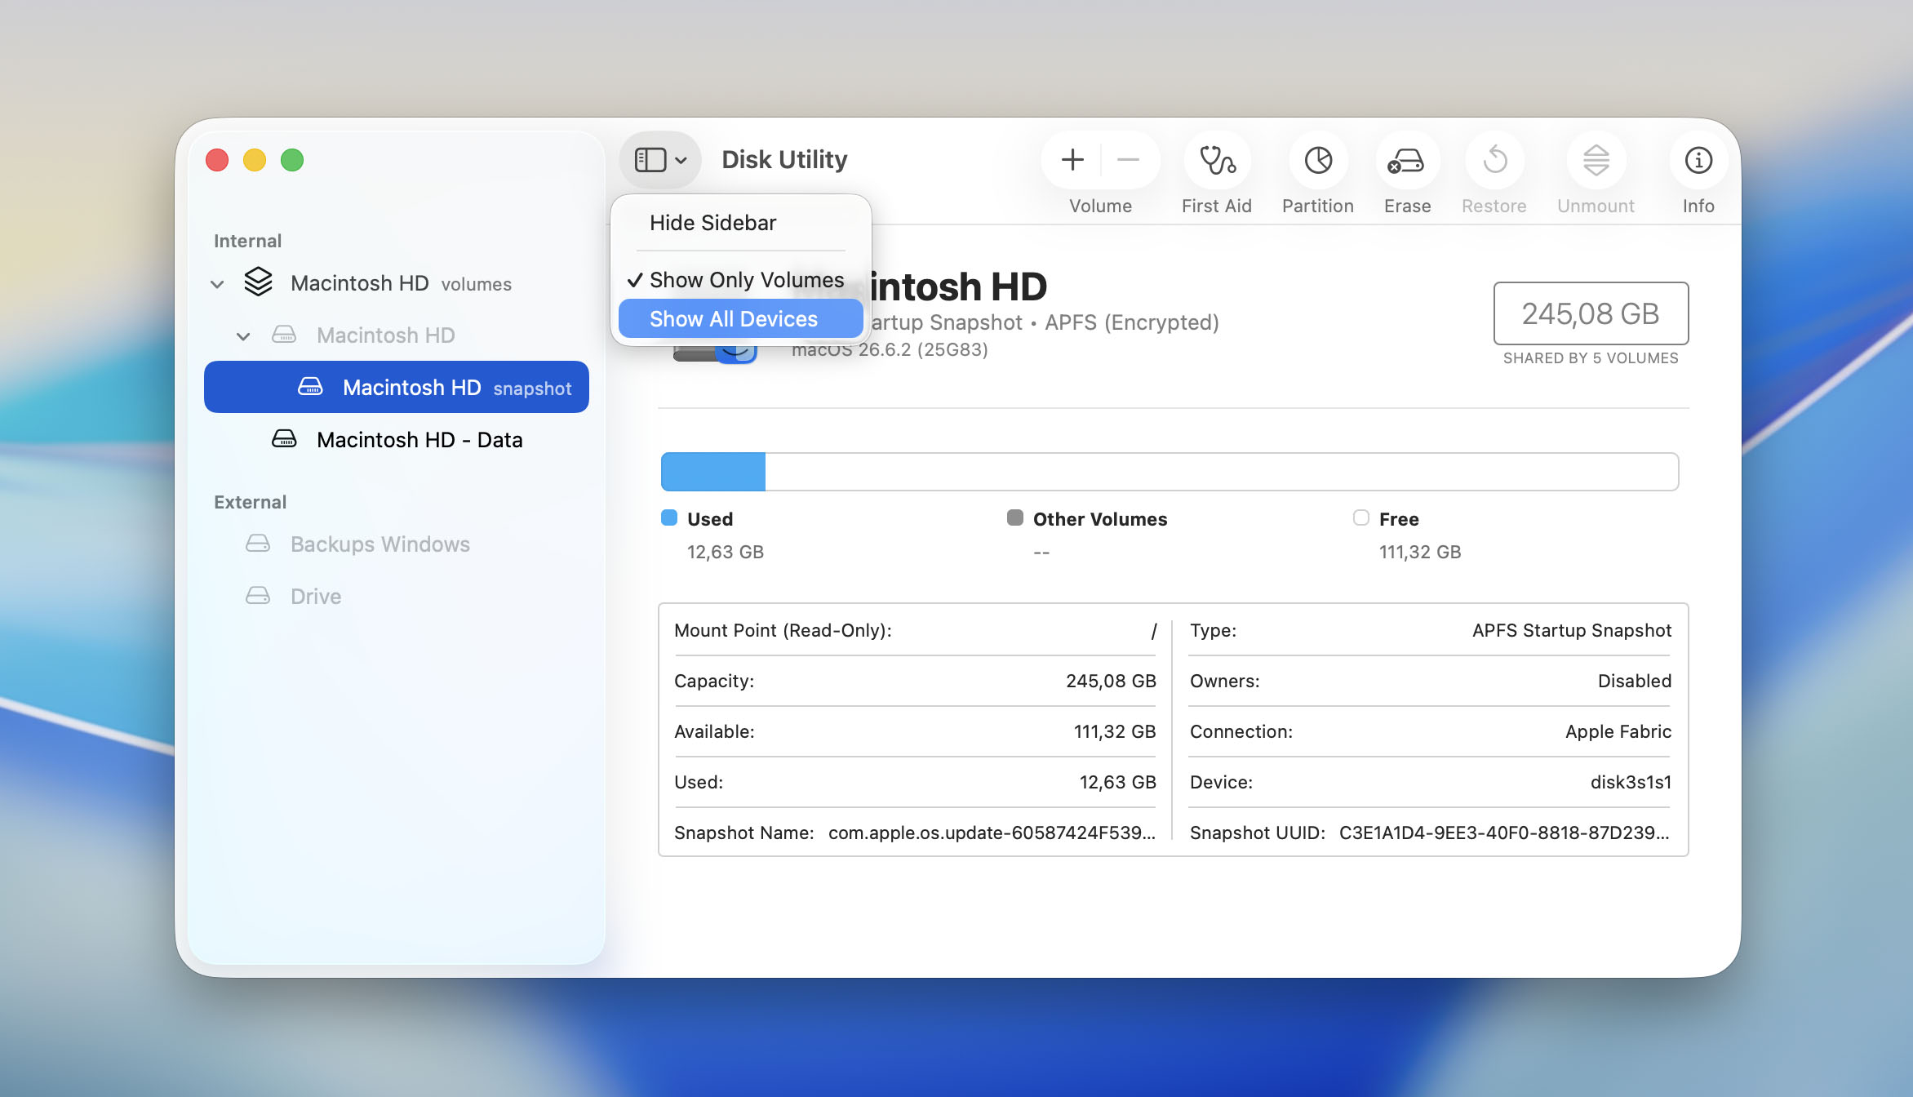The width and height of the screenshot is (1913, 1097).
Task: Click Connection value Apple Fabric
Action: (x=1618, y=731)
